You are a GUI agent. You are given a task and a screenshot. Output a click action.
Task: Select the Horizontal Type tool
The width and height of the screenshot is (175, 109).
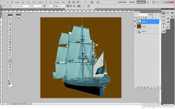pos(10,61)
